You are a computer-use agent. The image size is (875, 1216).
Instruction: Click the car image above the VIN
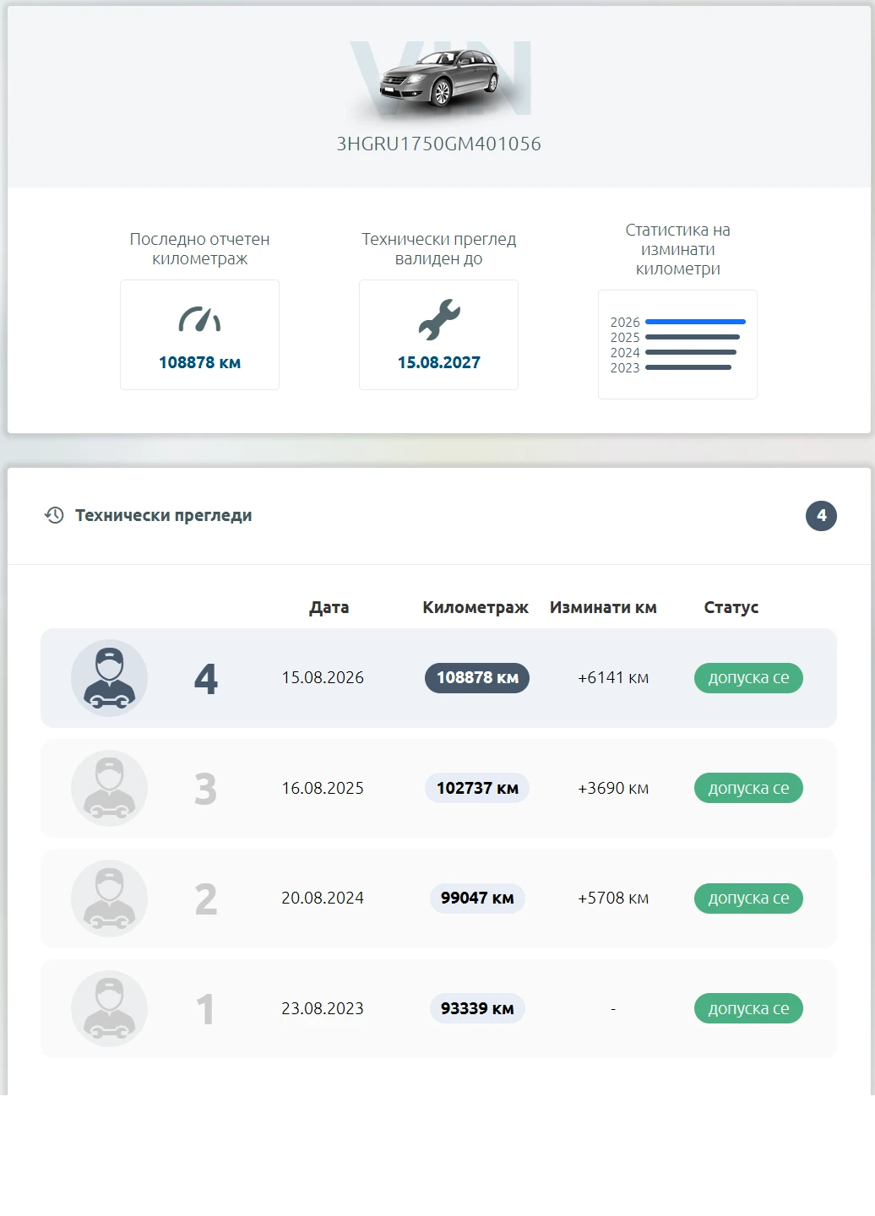pos(440,79)
